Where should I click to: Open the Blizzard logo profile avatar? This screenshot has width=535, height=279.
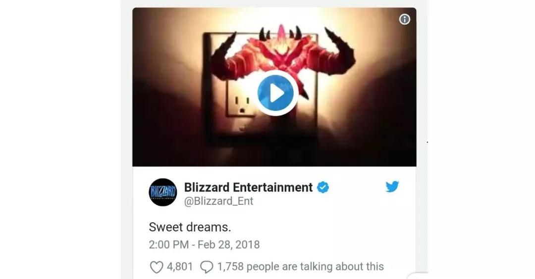click(163, 192)
